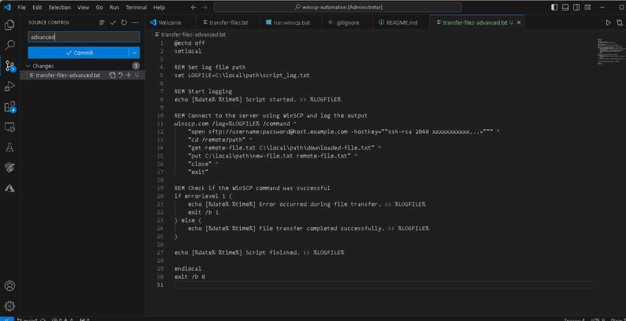Select the Source Control activity bar icon
The height and width of the screenshot is (321, 626).
10,66
